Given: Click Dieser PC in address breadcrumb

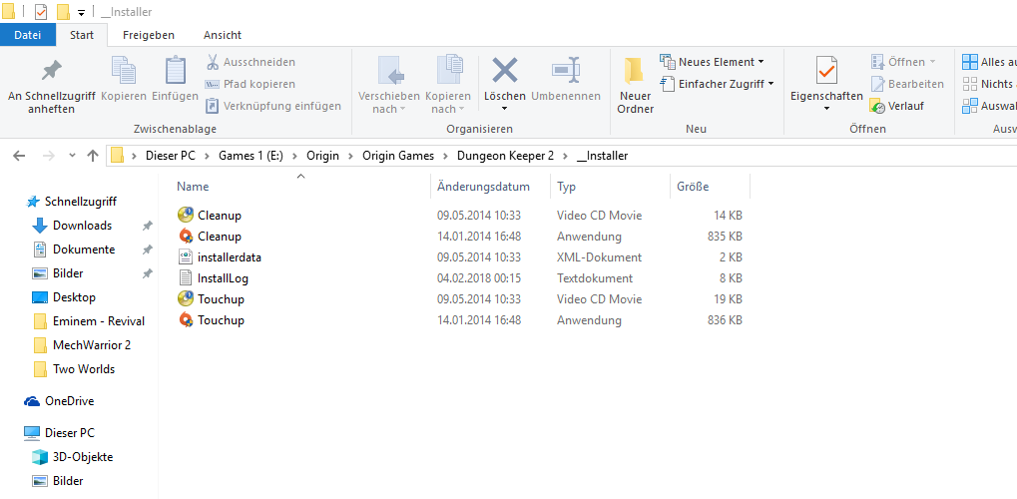Looking at the screenshot, I should (170, 156).
